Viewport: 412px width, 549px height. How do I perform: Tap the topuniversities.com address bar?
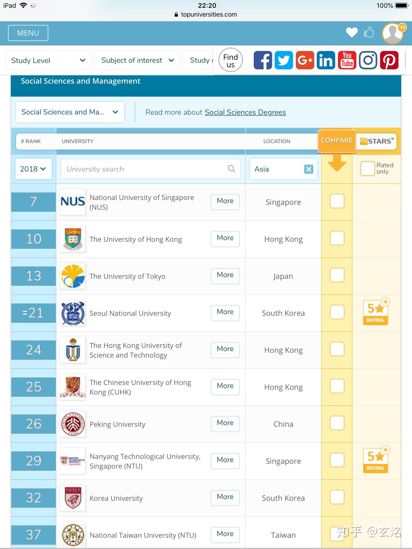(206, 14)
